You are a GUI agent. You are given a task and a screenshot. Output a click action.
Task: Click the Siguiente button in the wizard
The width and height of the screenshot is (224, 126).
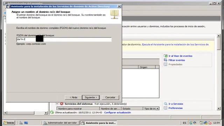point(91,97)
